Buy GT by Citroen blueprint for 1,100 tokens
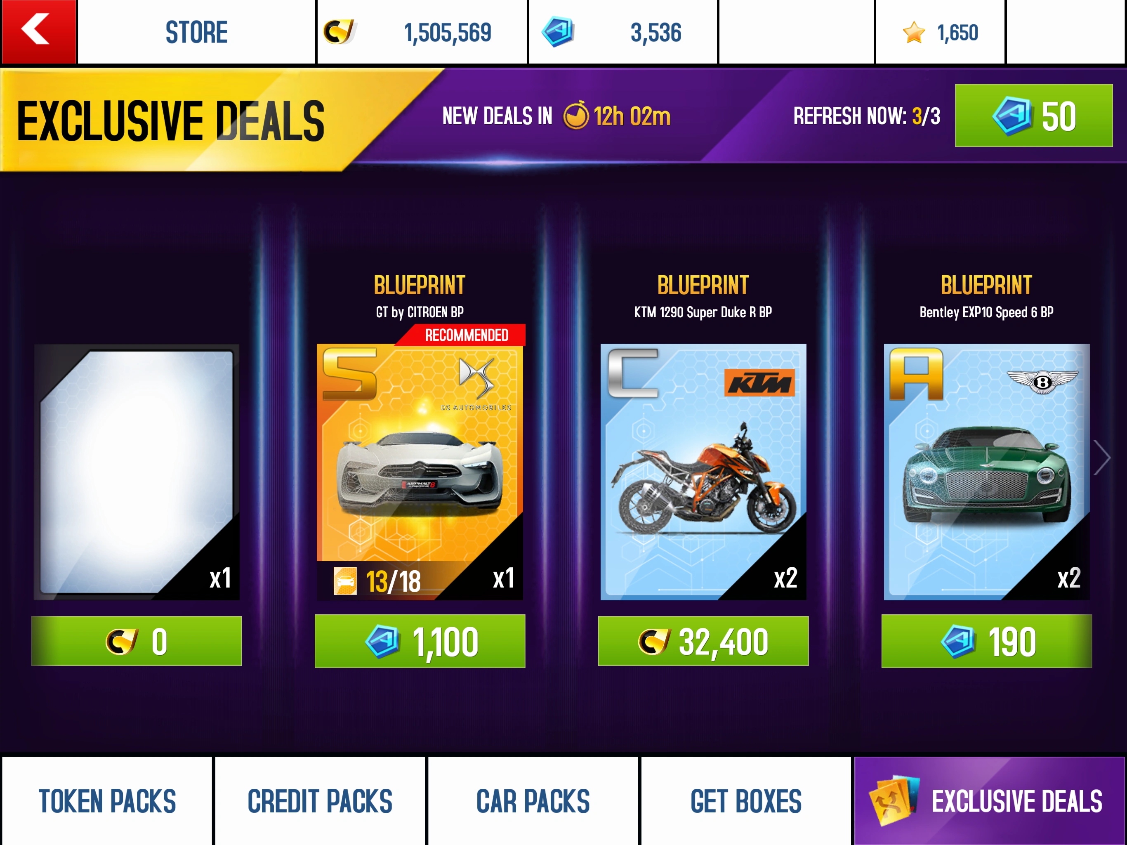This screenshot has width=1127, height=845. (x=420, y=641)
